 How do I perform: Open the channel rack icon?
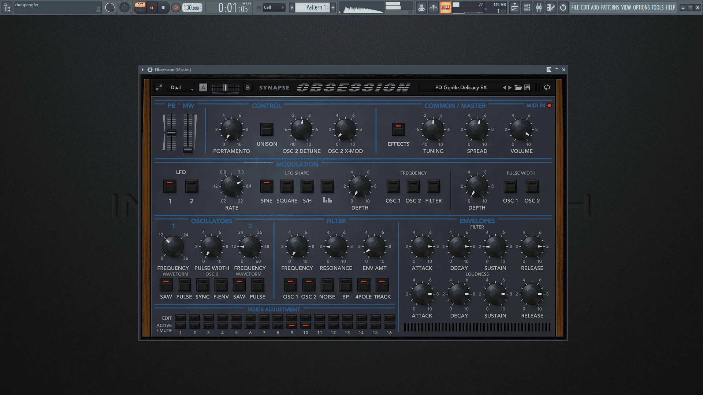(x=527, y=7)
